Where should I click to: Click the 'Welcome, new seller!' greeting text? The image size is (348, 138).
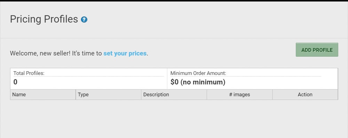coord(40,54)
